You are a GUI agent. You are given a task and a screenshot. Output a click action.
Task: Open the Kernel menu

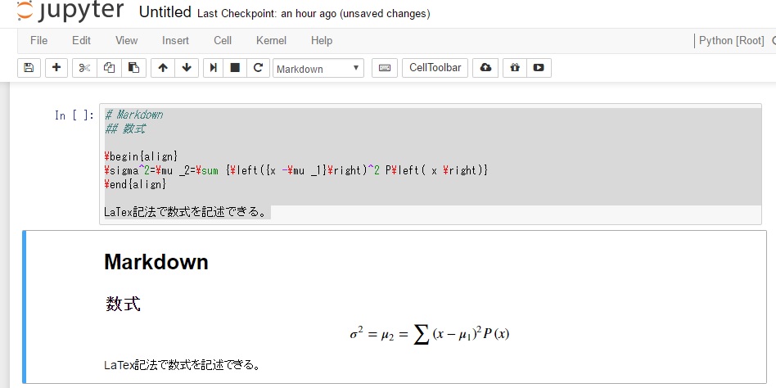[271, 41]
